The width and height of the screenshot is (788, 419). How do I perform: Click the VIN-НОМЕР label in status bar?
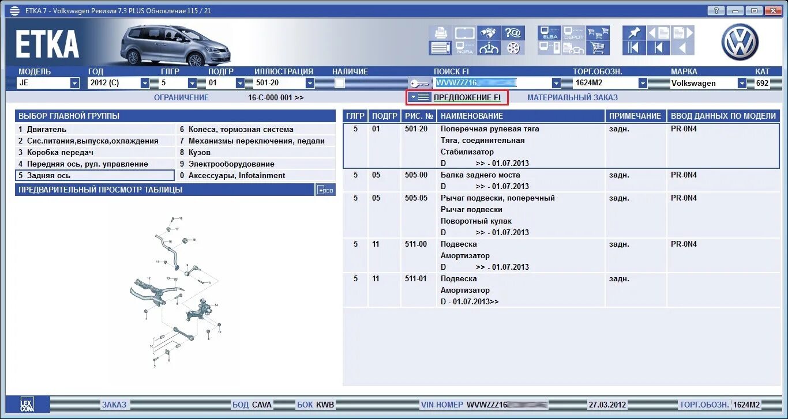442,405
